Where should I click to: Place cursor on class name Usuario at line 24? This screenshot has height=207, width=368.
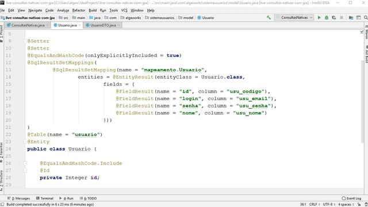(79, 149)
